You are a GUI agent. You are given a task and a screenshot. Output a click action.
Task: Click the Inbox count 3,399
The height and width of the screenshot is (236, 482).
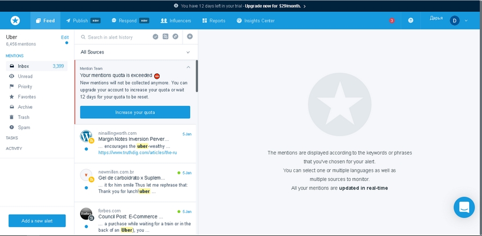58,66
